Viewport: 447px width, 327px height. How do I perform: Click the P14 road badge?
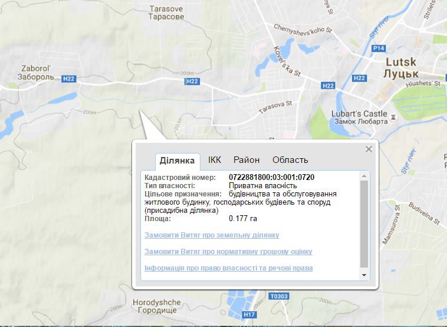(378, 48)
